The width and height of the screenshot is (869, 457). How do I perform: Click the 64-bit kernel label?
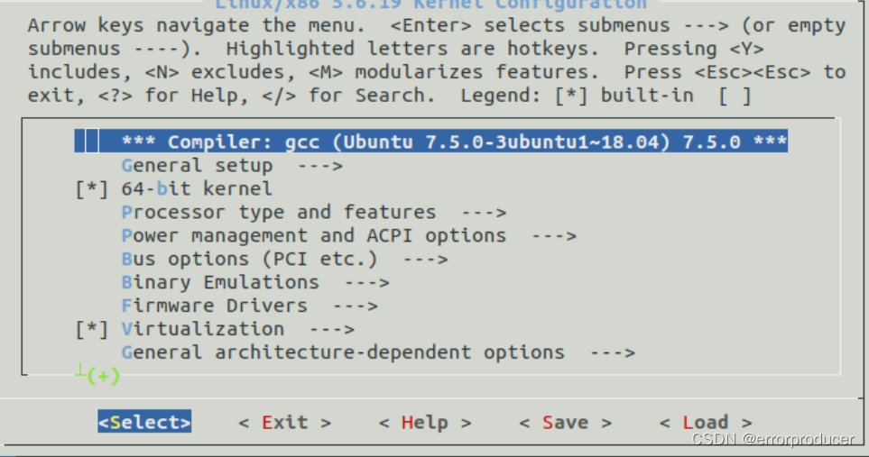pyautogui.click(x=197, y=189)
